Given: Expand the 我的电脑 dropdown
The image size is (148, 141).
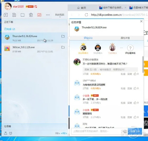Looking at the screenshot, I should (60, 15).
